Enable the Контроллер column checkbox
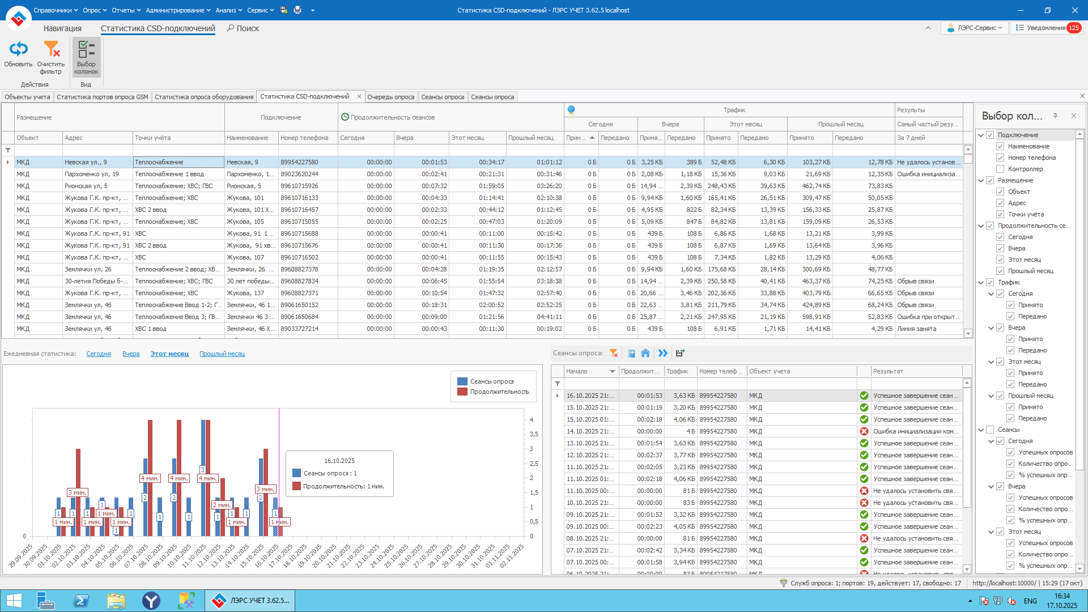The height and width of the screenshot is (612, 1088). pyautogui.click(x=1000, y=169)
